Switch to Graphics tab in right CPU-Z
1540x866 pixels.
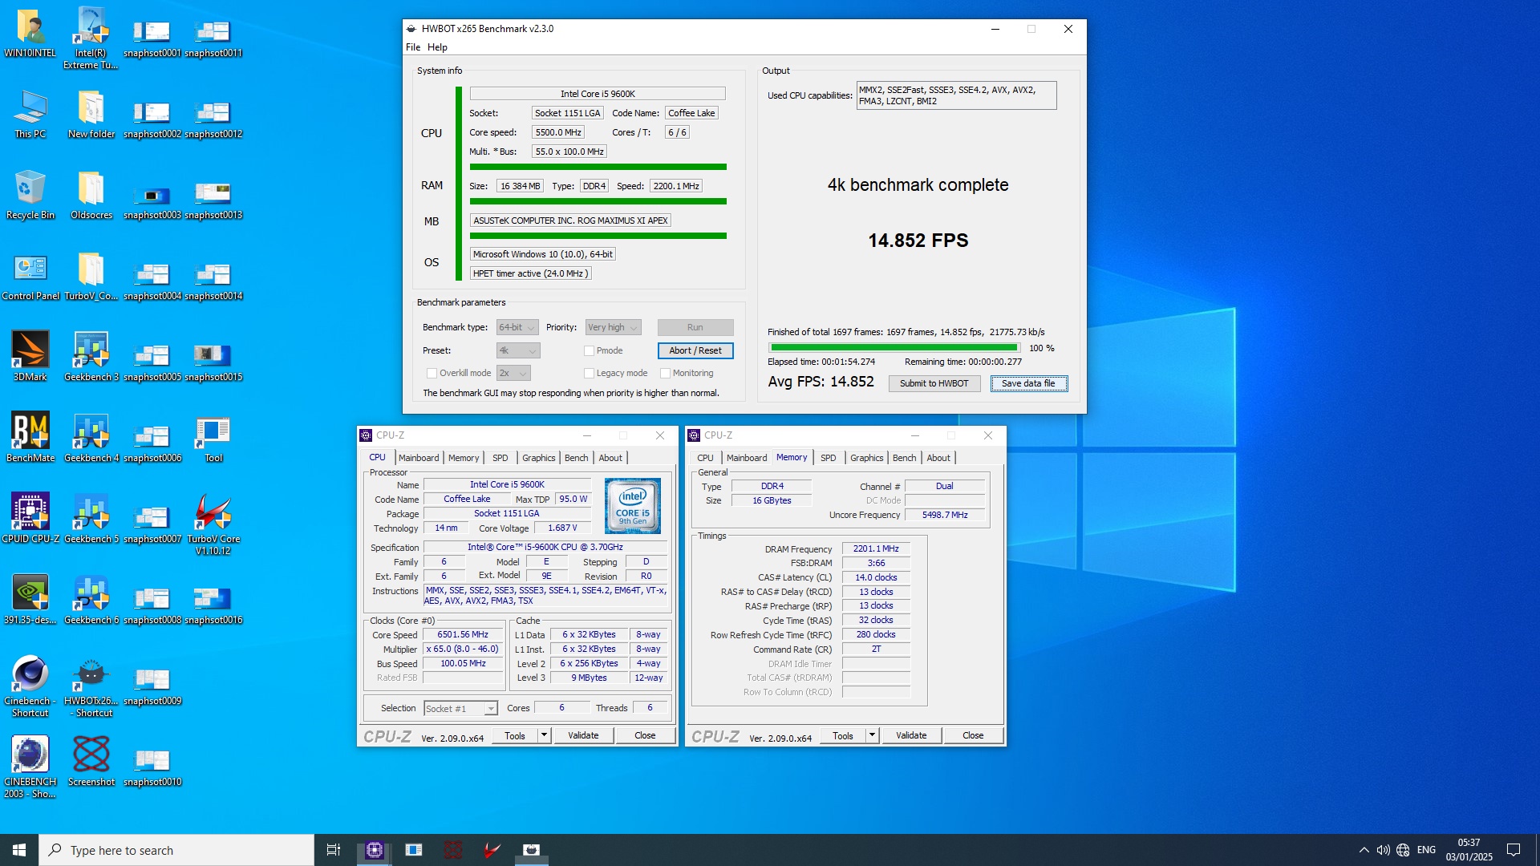pyautogui.click(x=866, y=458)
